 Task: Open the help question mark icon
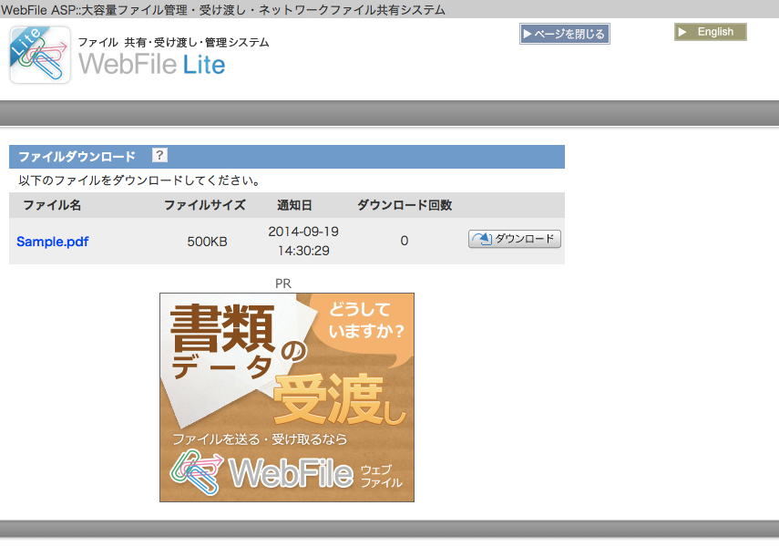click(159, 156)
